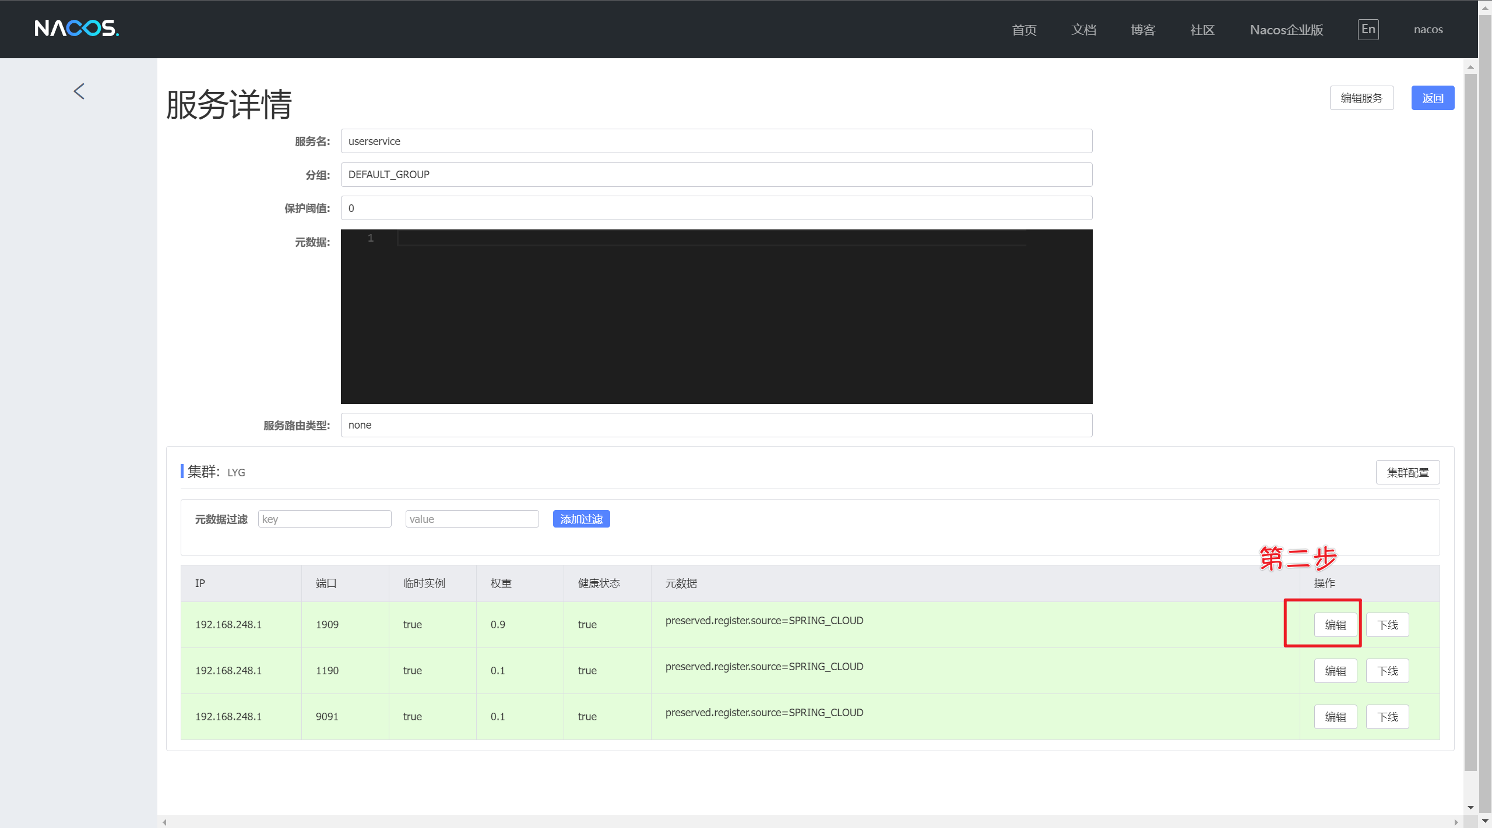Viewport: 1492px width, 828px height.
Task: Open the Nacos企业版 link
Action: tap(1286, 30)
